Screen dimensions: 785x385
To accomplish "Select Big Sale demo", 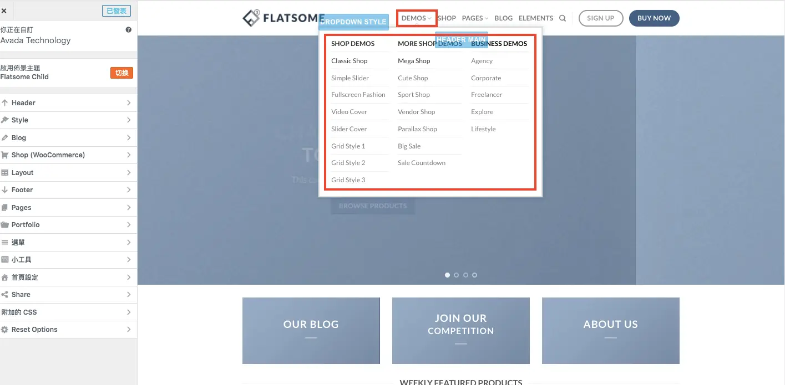I will click(x=409, y=146).
